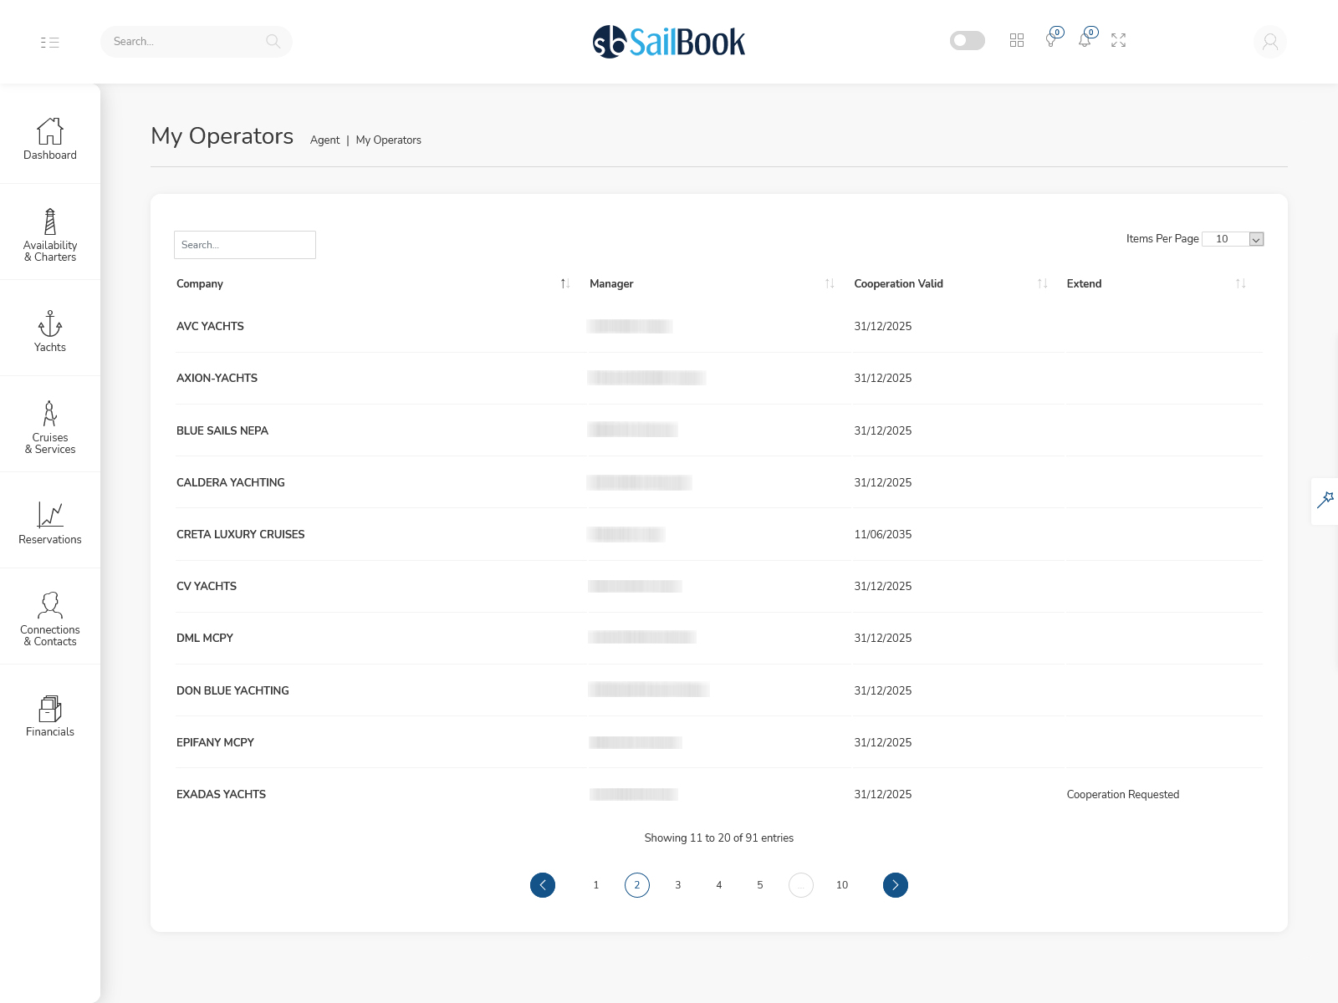Open Yachts in the sidebar
This screenshot has width=1338, height=1003.
point(50,331)
